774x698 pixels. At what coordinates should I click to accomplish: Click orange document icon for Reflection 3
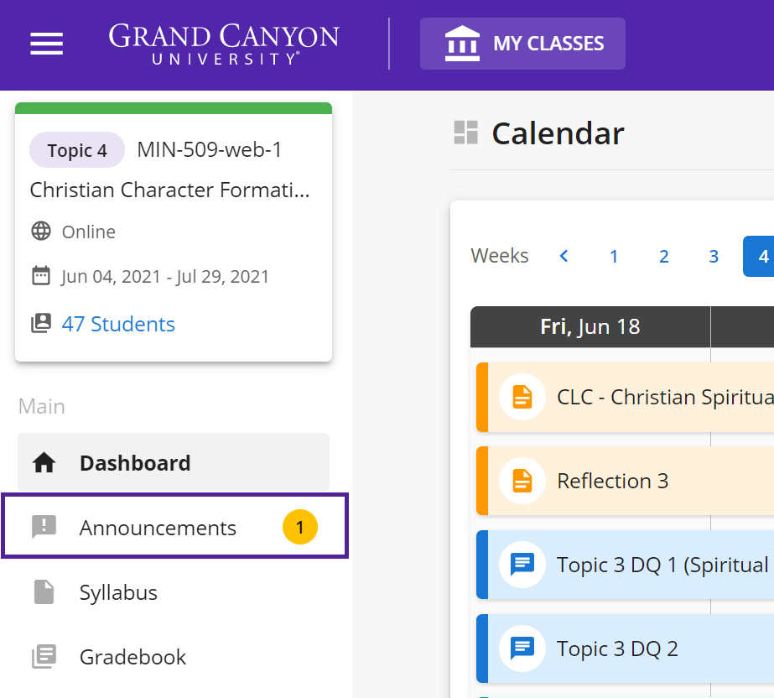[522, 481]
